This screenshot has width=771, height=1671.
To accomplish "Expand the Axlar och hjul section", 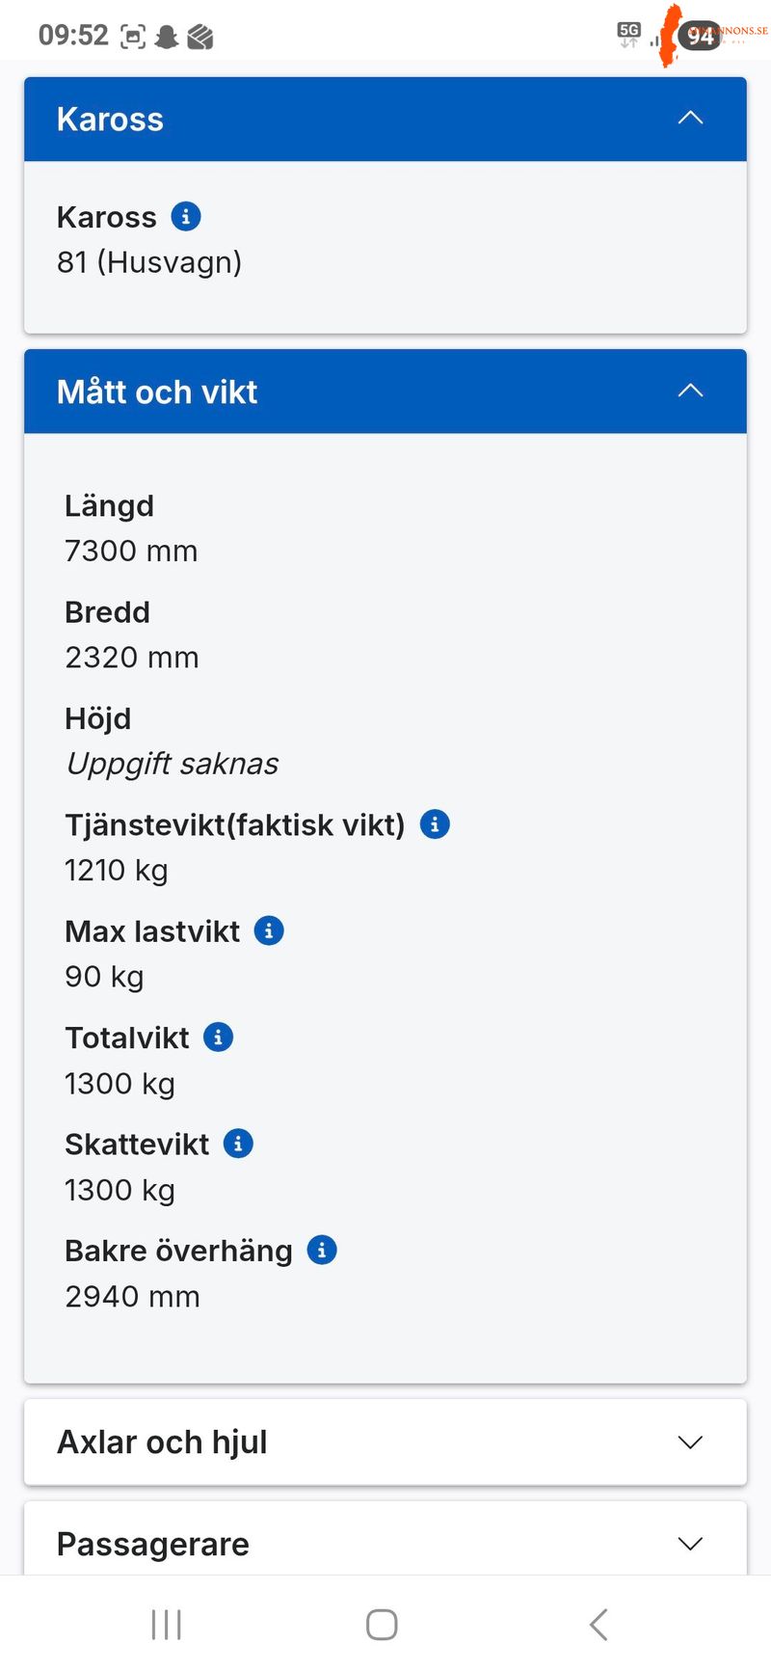I will pyautogui.click(x=690, y=1442).
